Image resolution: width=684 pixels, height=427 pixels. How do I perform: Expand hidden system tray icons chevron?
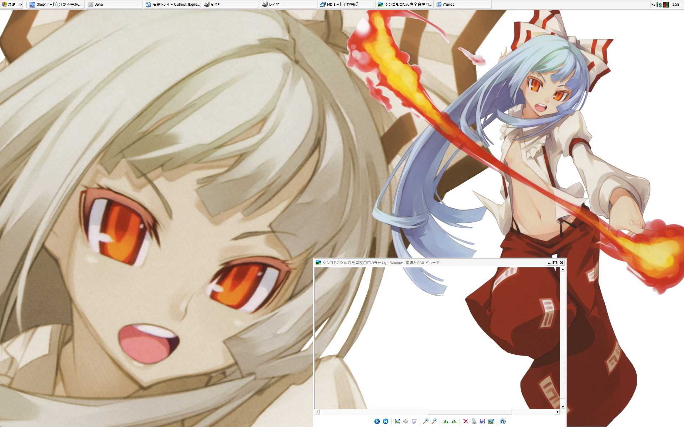[653, 5]
